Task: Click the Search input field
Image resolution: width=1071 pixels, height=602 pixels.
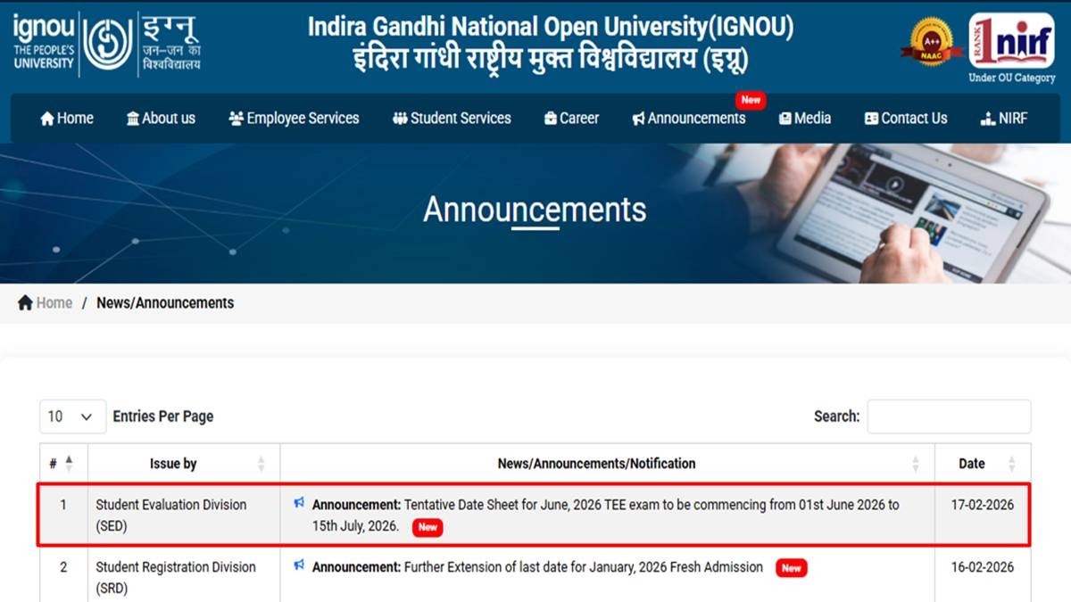Action: tap(949, 416)
